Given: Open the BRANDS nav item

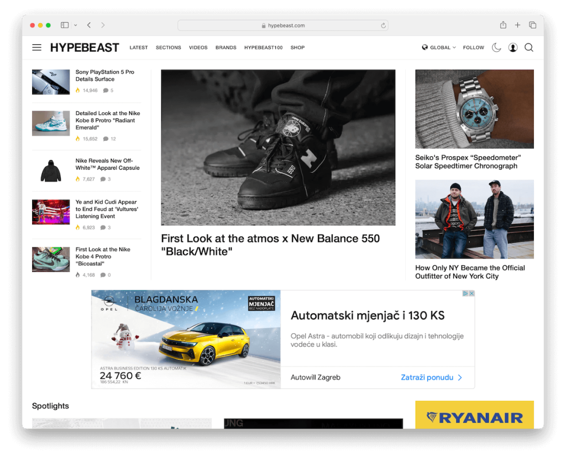Looking at the screenshot, I should click(x=226, y=48).
